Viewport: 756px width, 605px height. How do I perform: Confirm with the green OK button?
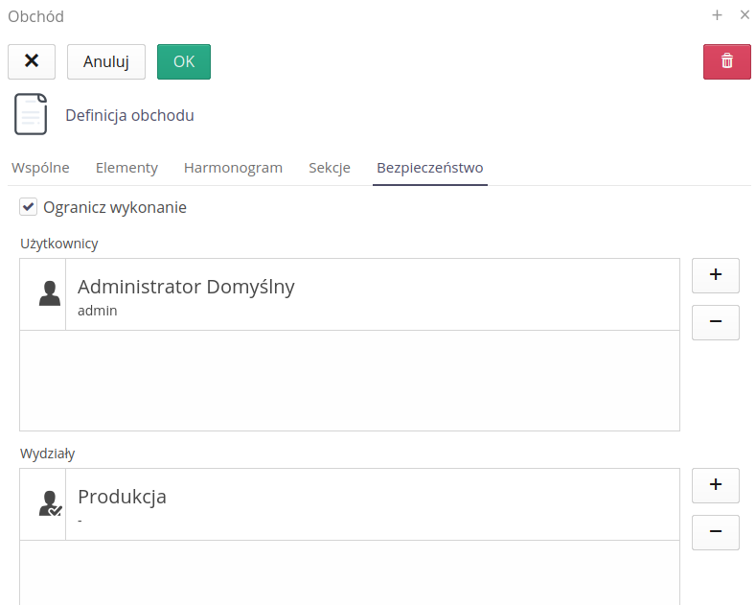184,61
